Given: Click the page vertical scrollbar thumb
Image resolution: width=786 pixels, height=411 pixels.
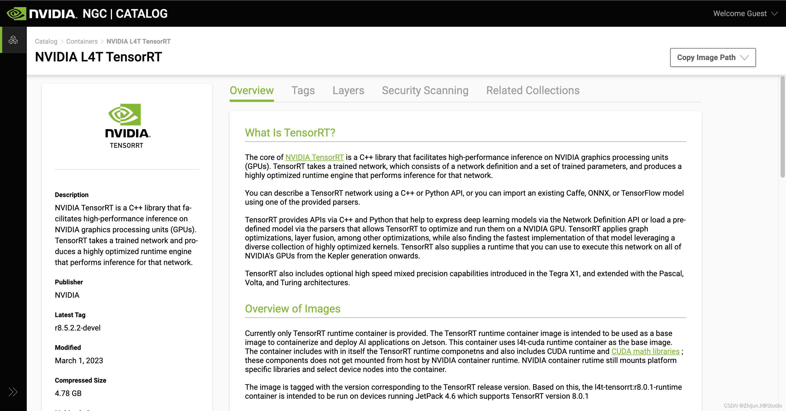Looking at the screenshot, I should coord(782,127).
